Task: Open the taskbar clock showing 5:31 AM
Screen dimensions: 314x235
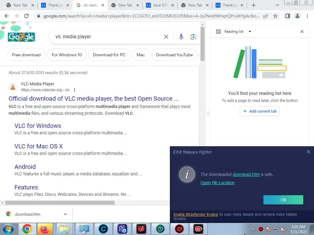Action: coord(299,229)
